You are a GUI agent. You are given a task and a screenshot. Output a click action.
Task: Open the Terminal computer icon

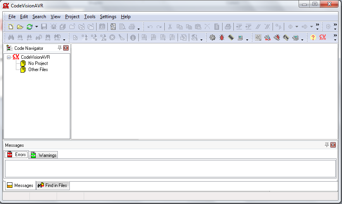click(240, 37)
